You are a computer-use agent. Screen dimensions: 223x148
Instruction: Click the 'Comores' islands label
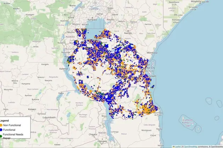(x=188, y=120)
